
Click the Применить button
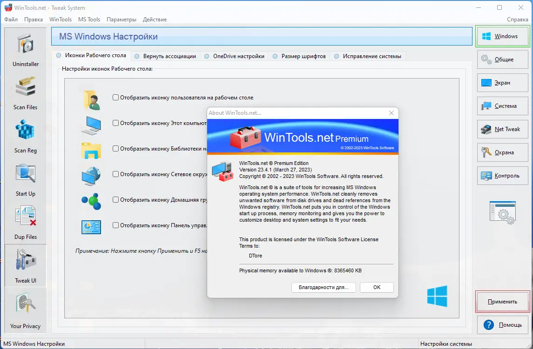(x=502, y=302)
